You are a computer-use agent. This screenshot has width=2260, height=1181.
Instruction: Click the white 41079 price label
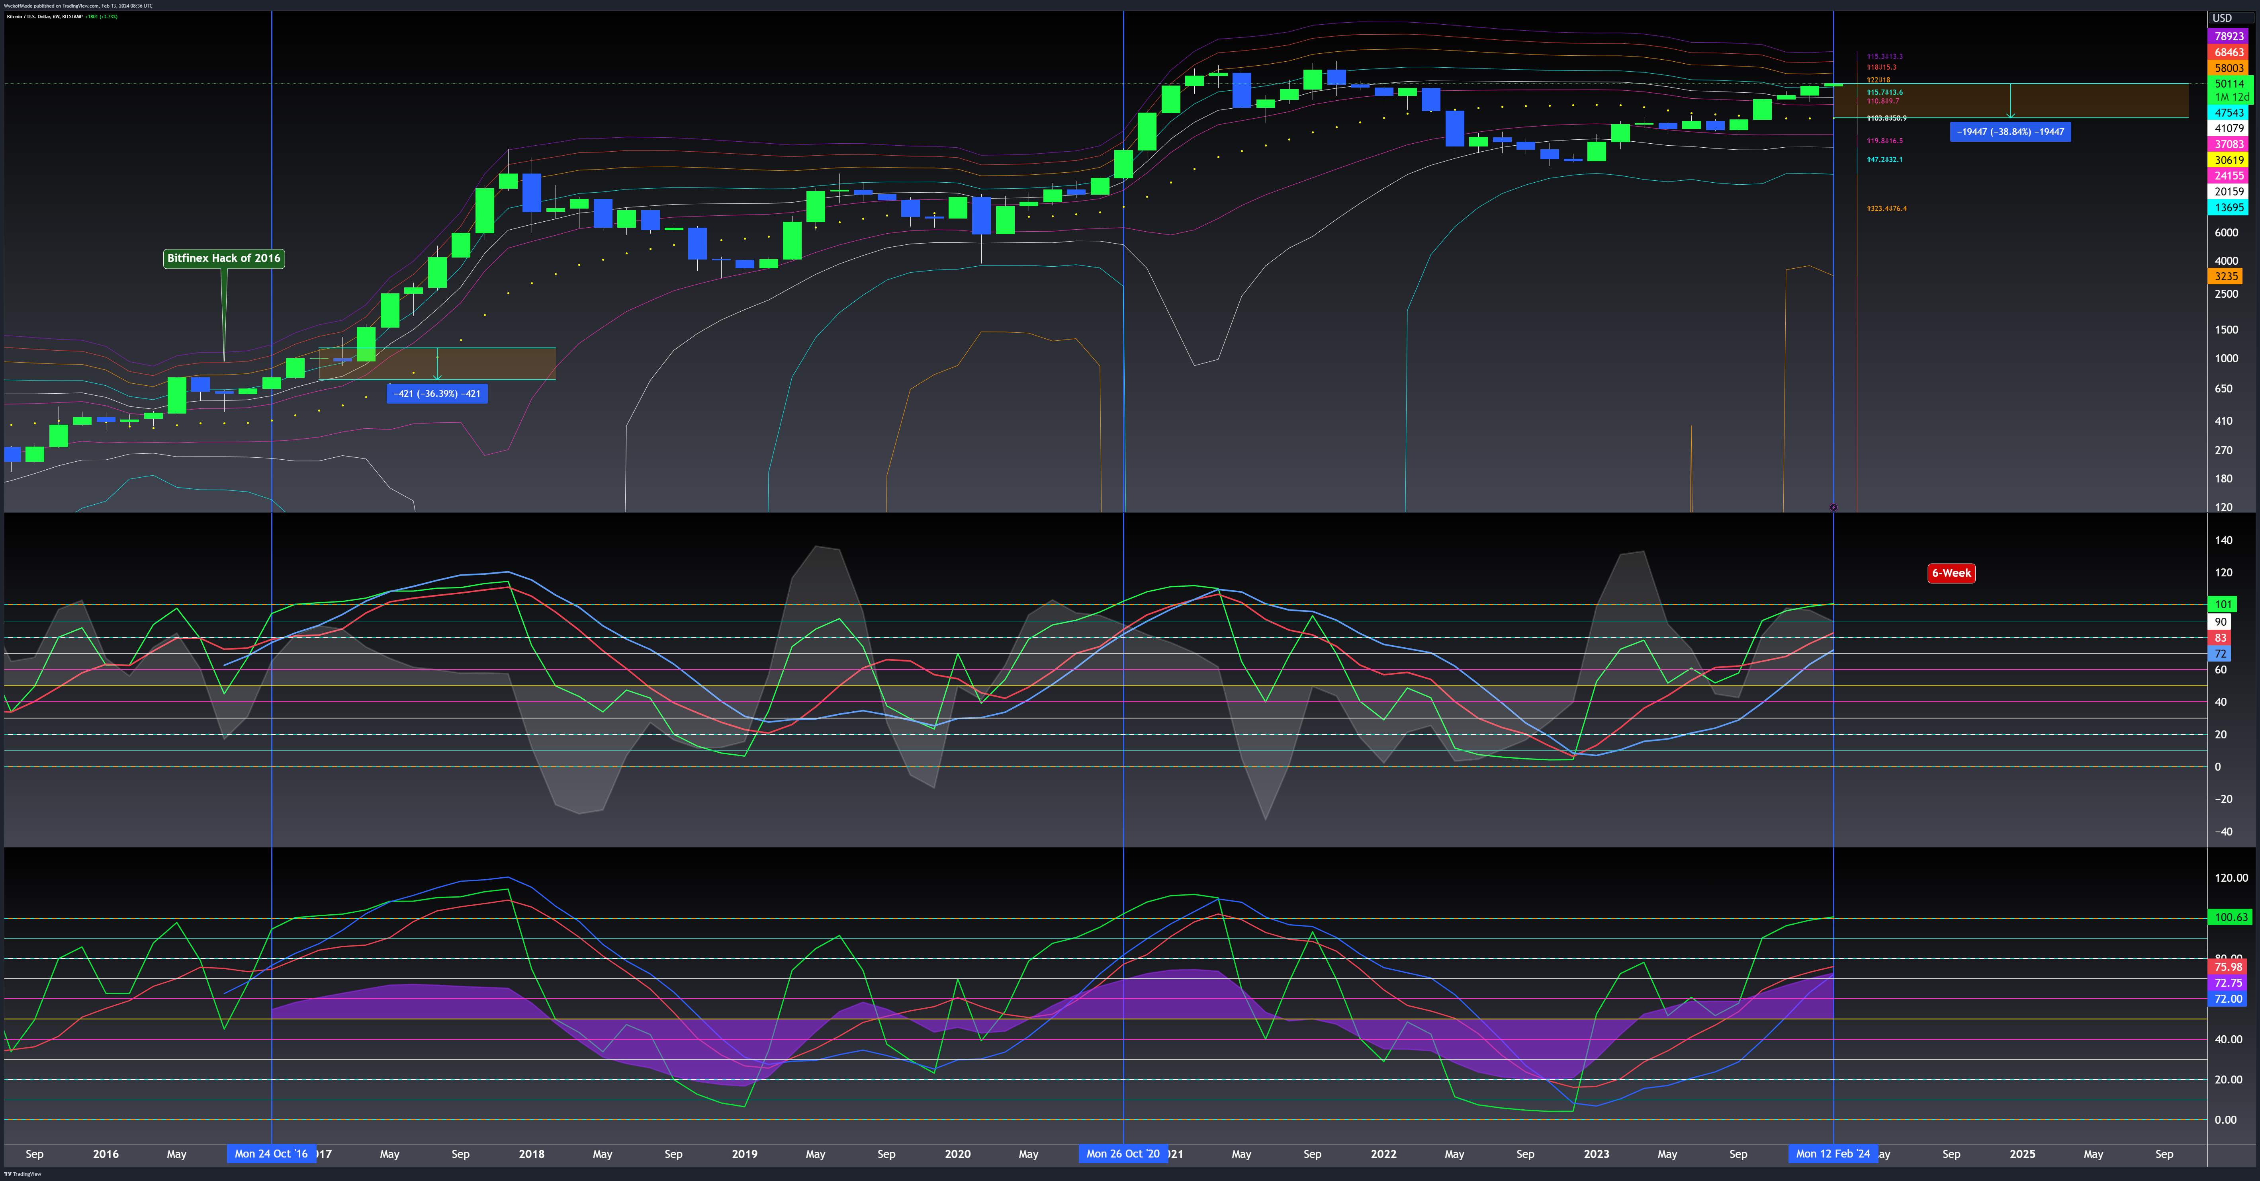click(2229, 129)
